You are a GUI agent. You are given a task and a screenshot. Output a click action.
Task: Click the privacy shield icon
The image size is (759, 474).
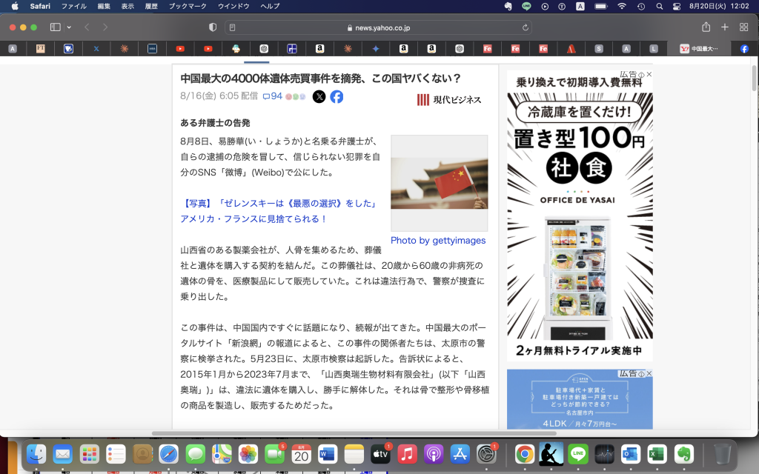pos(213,27)
